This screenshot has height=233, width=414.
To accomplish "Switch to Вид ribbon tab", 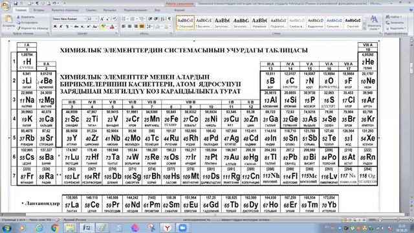I will point(157,10).
